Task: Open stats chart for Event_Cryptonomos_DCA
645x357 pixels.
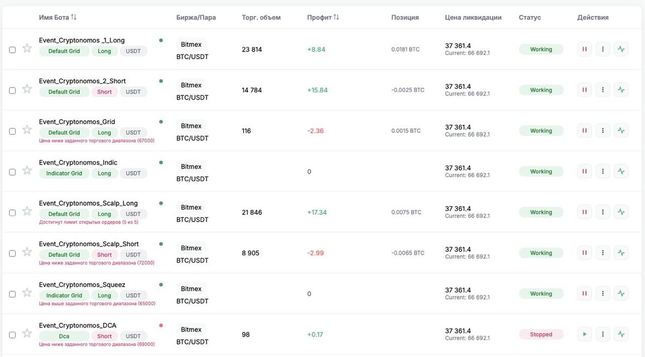Action: pyautogui.click(x=621, y=334)
